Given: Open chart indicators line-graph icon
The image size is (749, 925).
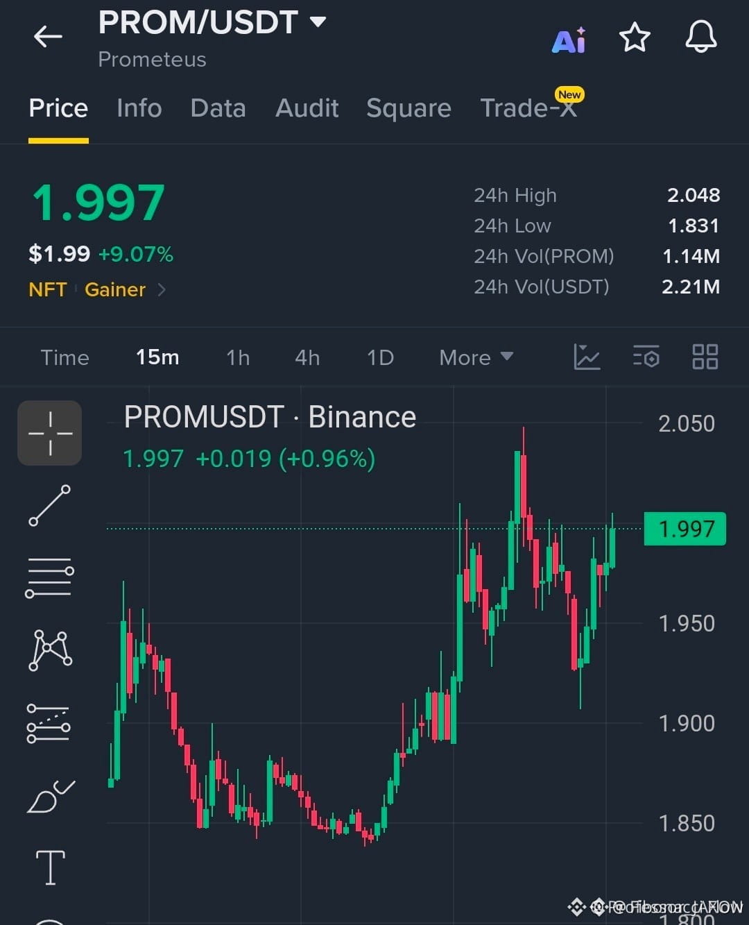Looking at the screenshot, I should [587, 357].
